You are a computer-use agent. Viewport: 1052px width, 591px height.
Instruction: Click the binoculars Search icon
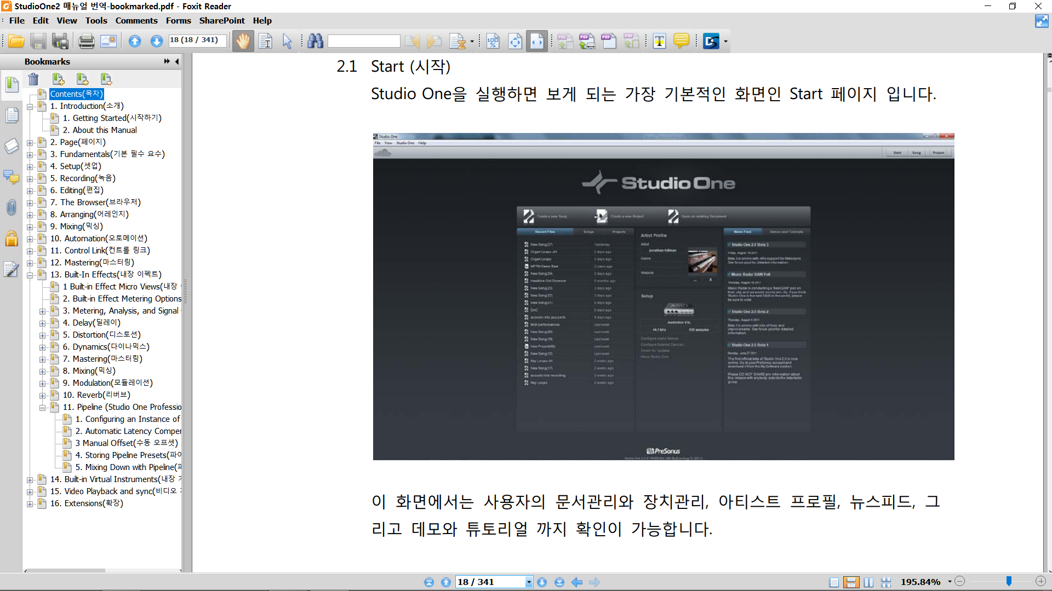click(x=315, y=41)
